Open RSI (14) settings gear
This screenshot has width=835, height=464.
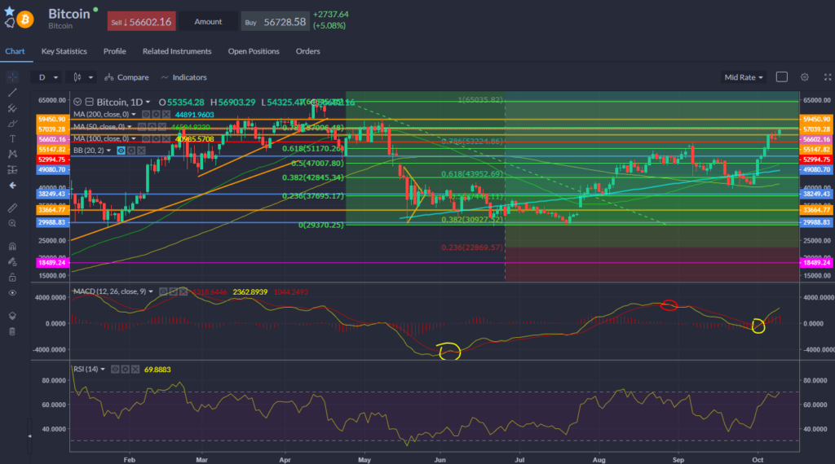coord(125,370)
